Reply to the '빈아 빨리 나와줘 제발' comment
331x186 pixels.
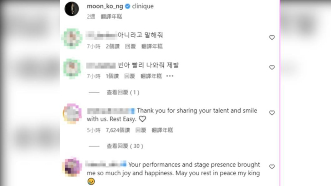click(130, 76)
